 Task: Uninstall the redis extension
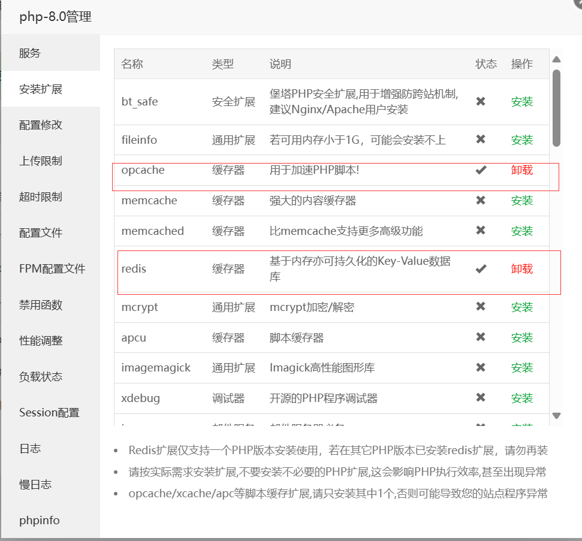pyautogui.click(x=521, y=268)
